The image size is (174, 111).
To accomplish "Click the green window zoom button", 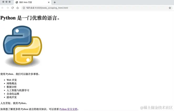I will pos(9,2).
